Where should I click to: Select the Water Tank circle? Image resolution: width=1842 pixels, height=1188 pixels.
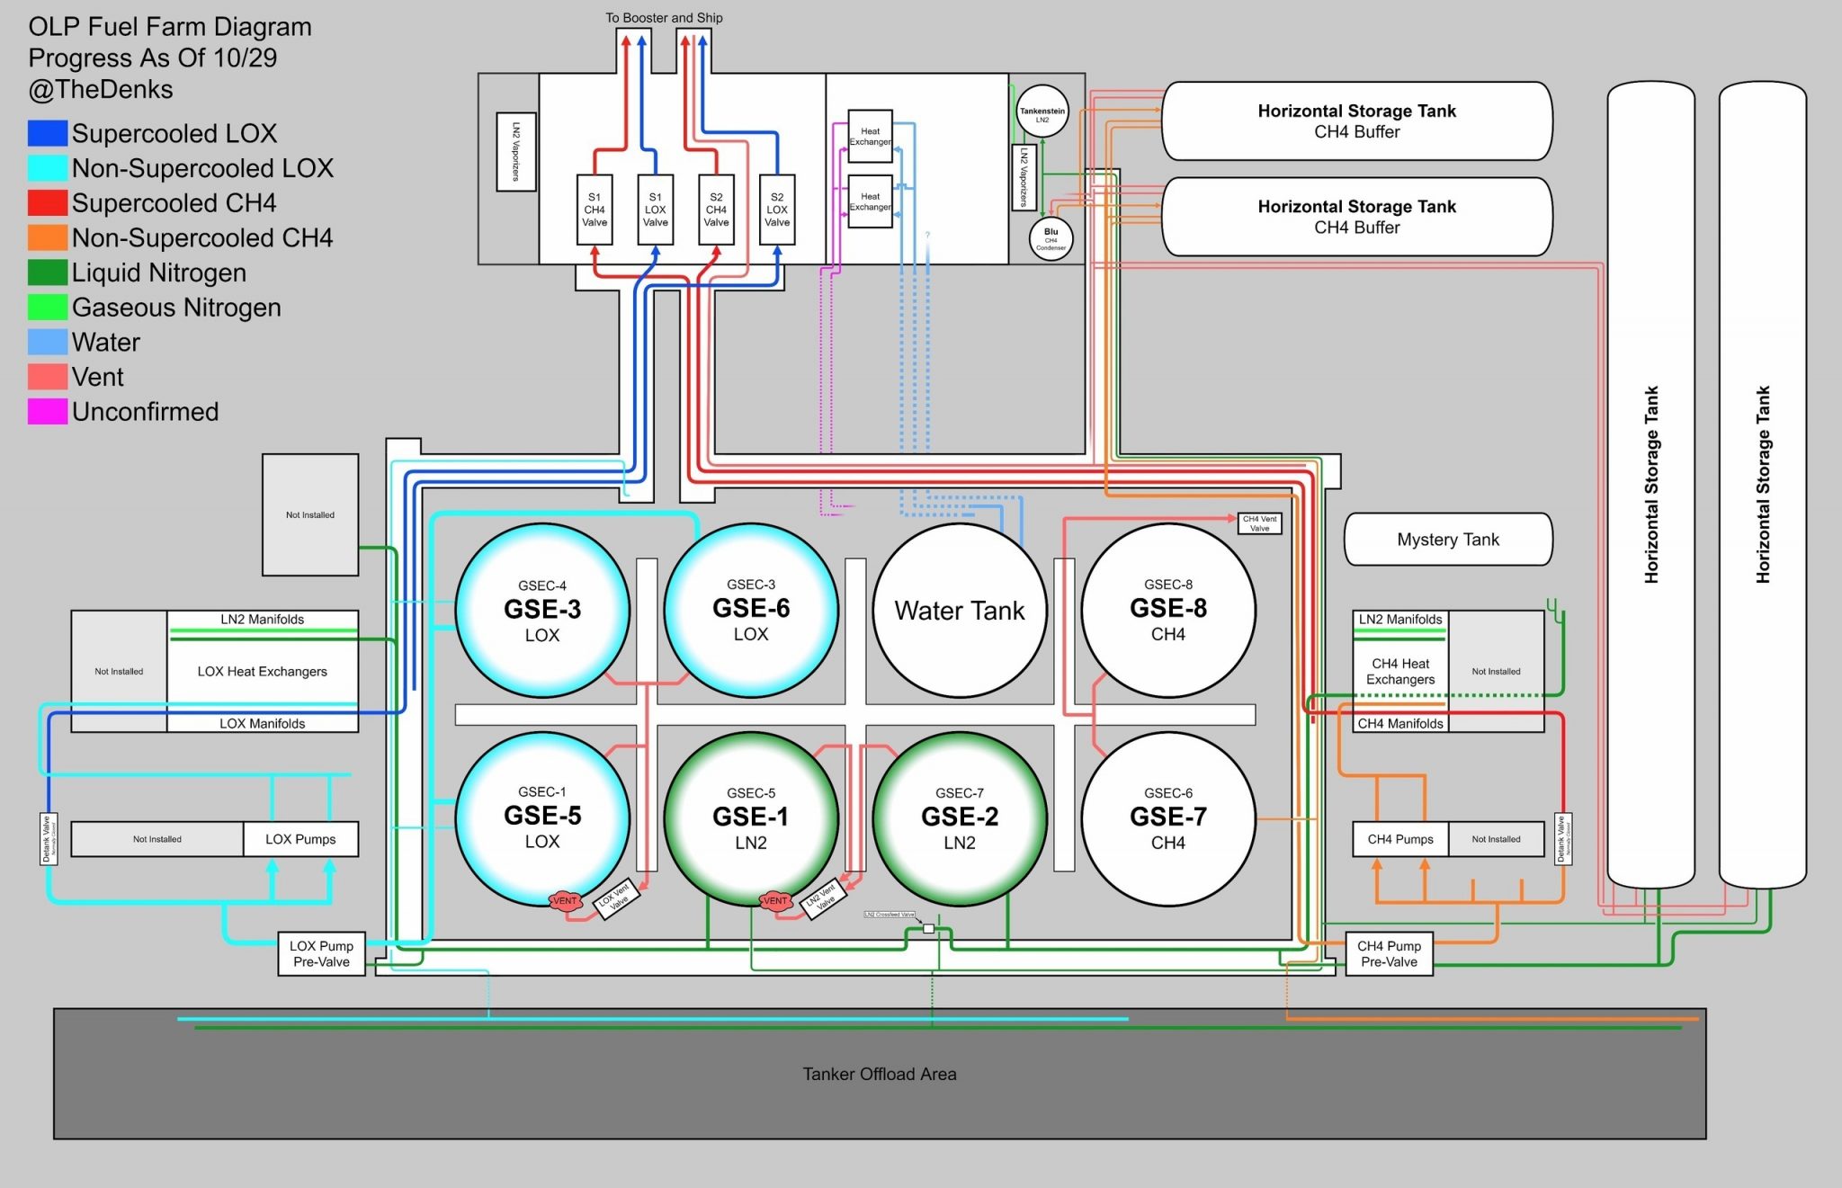(960, 611)
